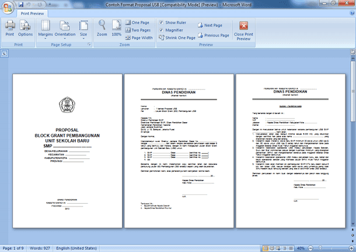This screenshot has width=356, height=252.
Task: Switch to Outline view
Action: coord(284,249)
